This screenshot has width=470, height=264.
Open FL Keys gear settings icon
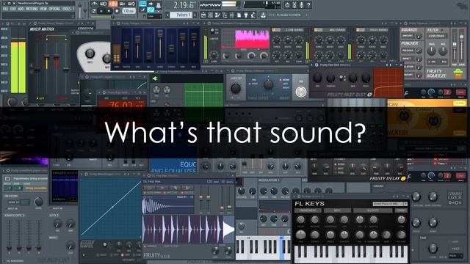(x=299, y=197)
